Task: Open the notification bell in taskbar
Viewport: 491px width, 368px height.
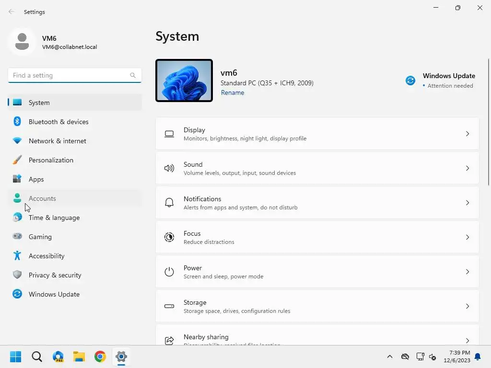Action: (x=478, y=356)
